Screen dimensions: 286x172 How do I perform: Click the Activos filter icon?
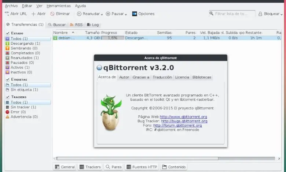7,67
